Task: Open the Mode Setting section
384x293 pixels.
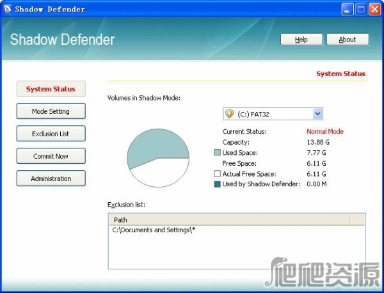Action: [x=51, y=111]
